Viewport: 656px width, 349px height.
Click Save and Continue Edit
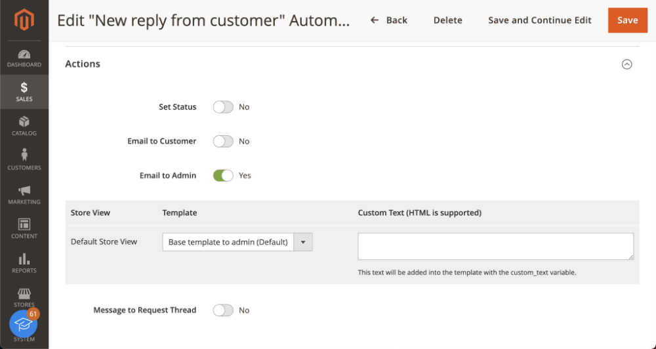pyautogui.click(x=540, y=20)
